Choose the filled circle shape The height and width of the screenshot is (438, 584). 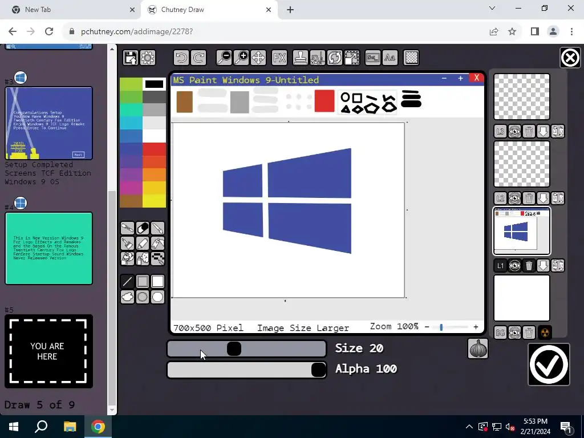click(158, 297)
